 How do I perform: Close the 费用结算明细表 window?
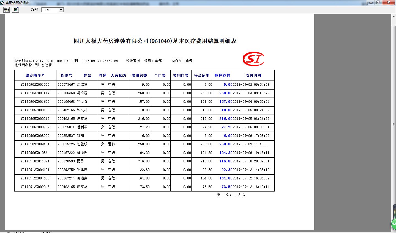pos(389,2)
